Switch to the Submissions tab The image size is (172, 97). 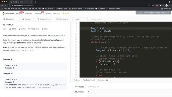[x=62, y=19]
